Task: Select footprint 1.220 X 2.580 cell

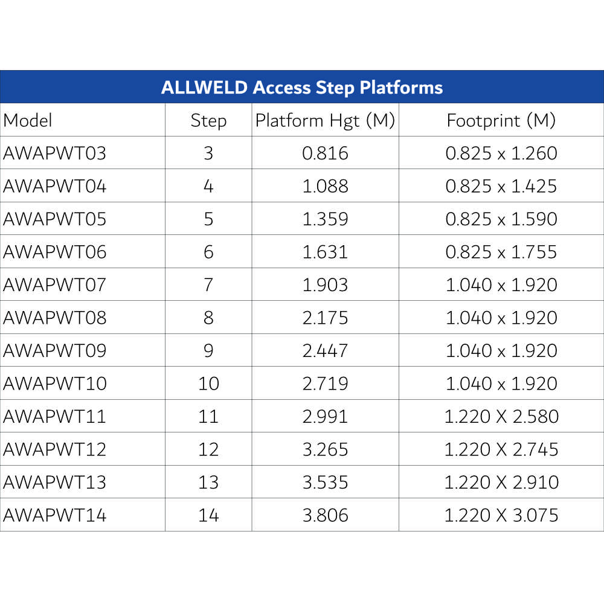Action: point(501,416)
